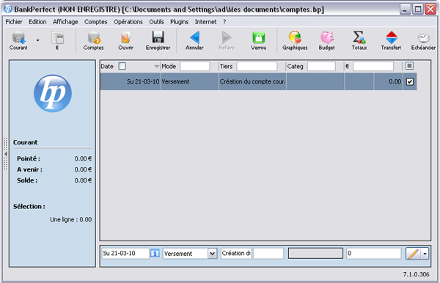Screen dimensions: 440x283
Task: Click the column options icon in header
Action: [409, 66]
